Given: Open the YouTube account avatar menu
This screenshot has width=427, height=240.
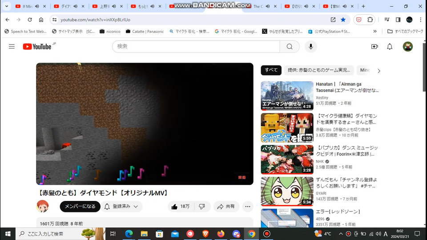Looking at the screenshot, I should (x=408, y=47).
